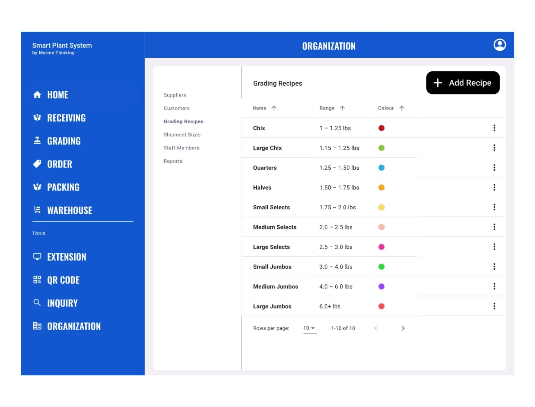Click the Order tag icon
Screen dimensions: 535x407
click(37, 164)
